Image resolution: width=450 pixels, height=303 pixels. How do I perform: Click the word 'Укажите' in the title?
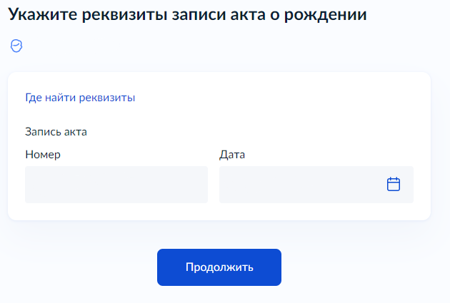click(43, 14)
